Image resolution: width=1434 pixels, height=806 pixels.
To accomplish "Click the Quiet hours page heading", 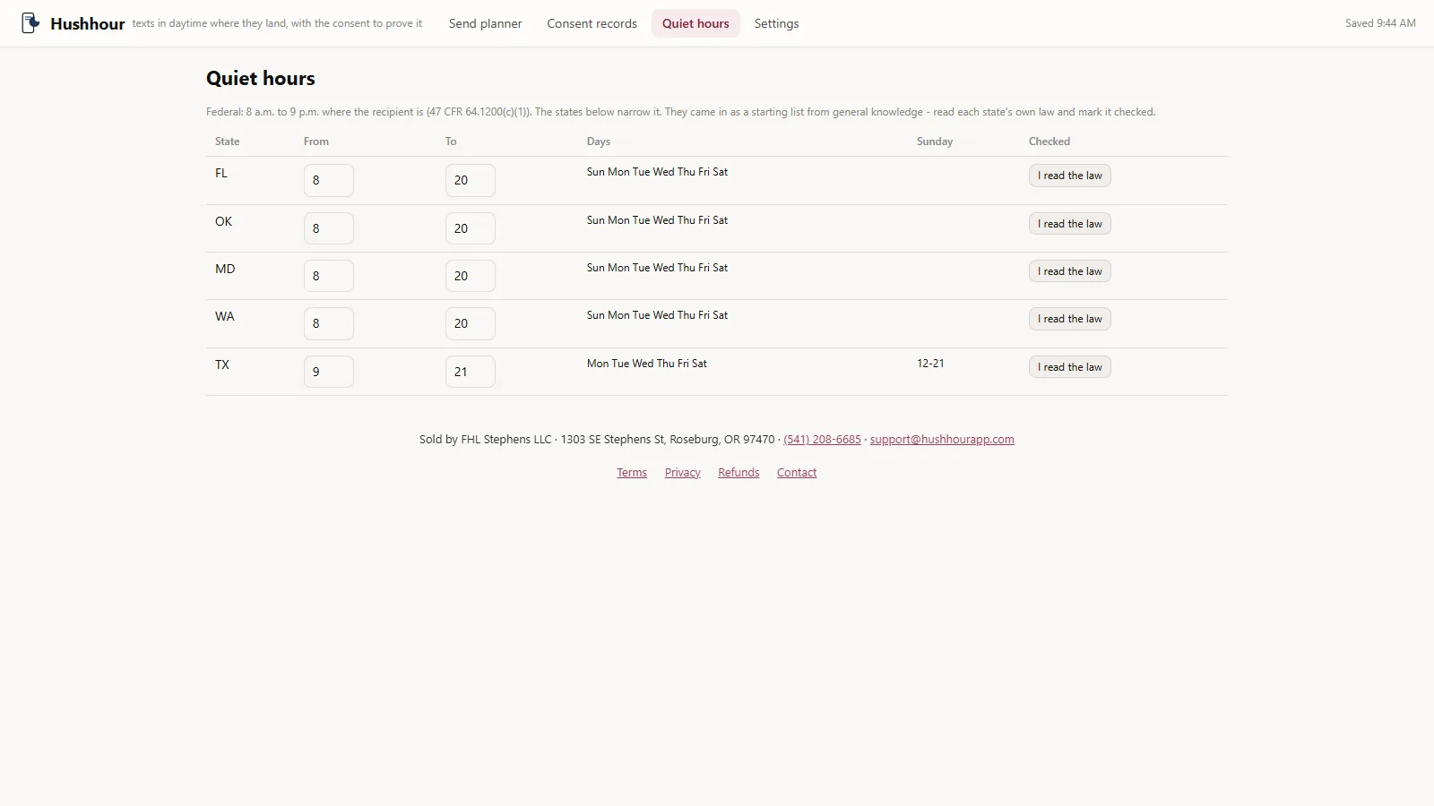I will (x=261, y=78).
